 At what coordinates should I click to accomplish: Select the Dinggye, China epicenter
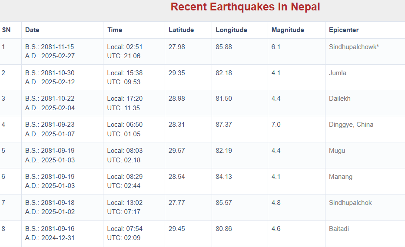tap(351, 125)
